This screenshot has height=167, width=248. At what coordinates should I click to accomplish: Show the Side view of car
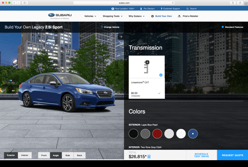68,155
